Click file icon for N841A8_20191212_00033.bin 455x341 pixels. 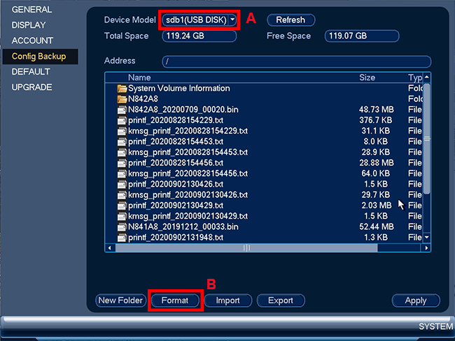[x=122, y=227]
